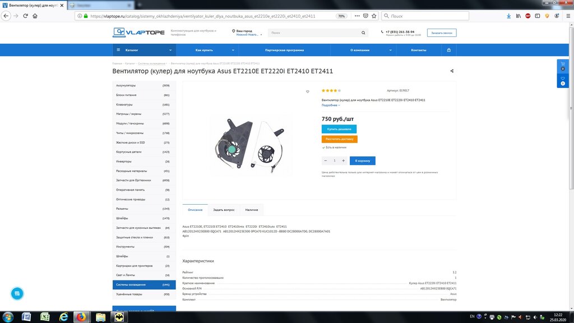Click the share icon beside product title
The height and width of the screenshot is (323, 574).
point(452,71)
